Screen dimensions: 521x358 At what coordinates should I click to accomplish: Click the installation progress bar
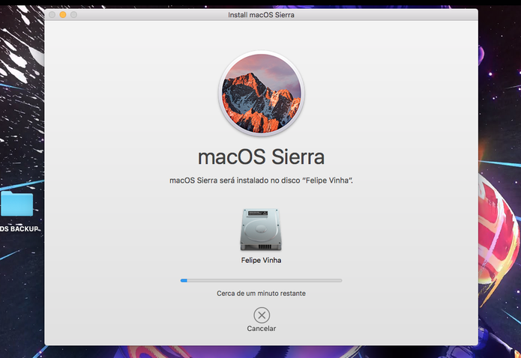(x=261, y=281)
